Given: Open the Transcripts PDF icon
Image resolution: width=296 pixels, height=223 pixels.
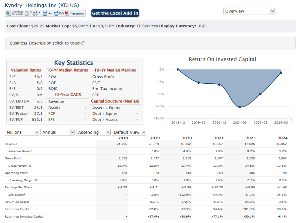Looking at the screenshot, I should [67, 13].
